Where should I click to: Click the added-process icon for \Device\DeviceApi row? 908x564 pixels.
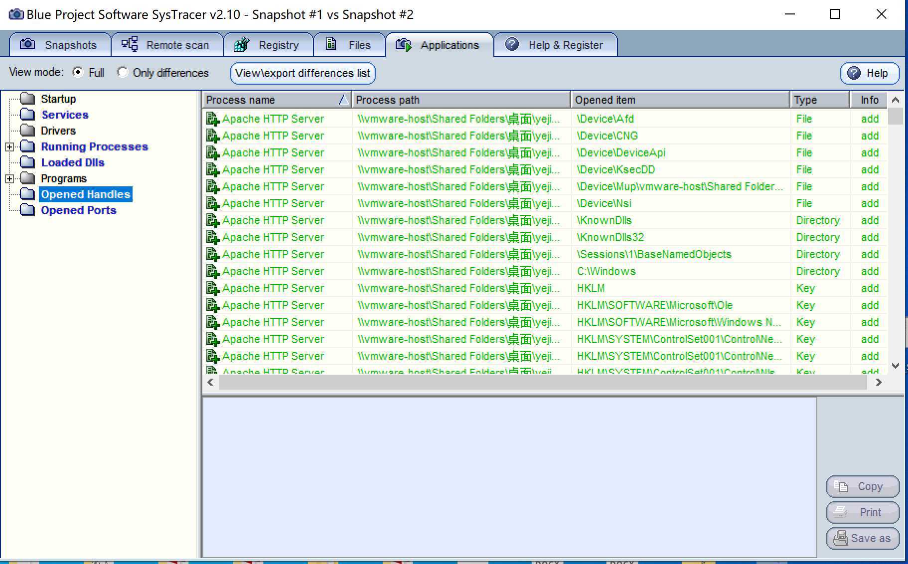(213, 153)
